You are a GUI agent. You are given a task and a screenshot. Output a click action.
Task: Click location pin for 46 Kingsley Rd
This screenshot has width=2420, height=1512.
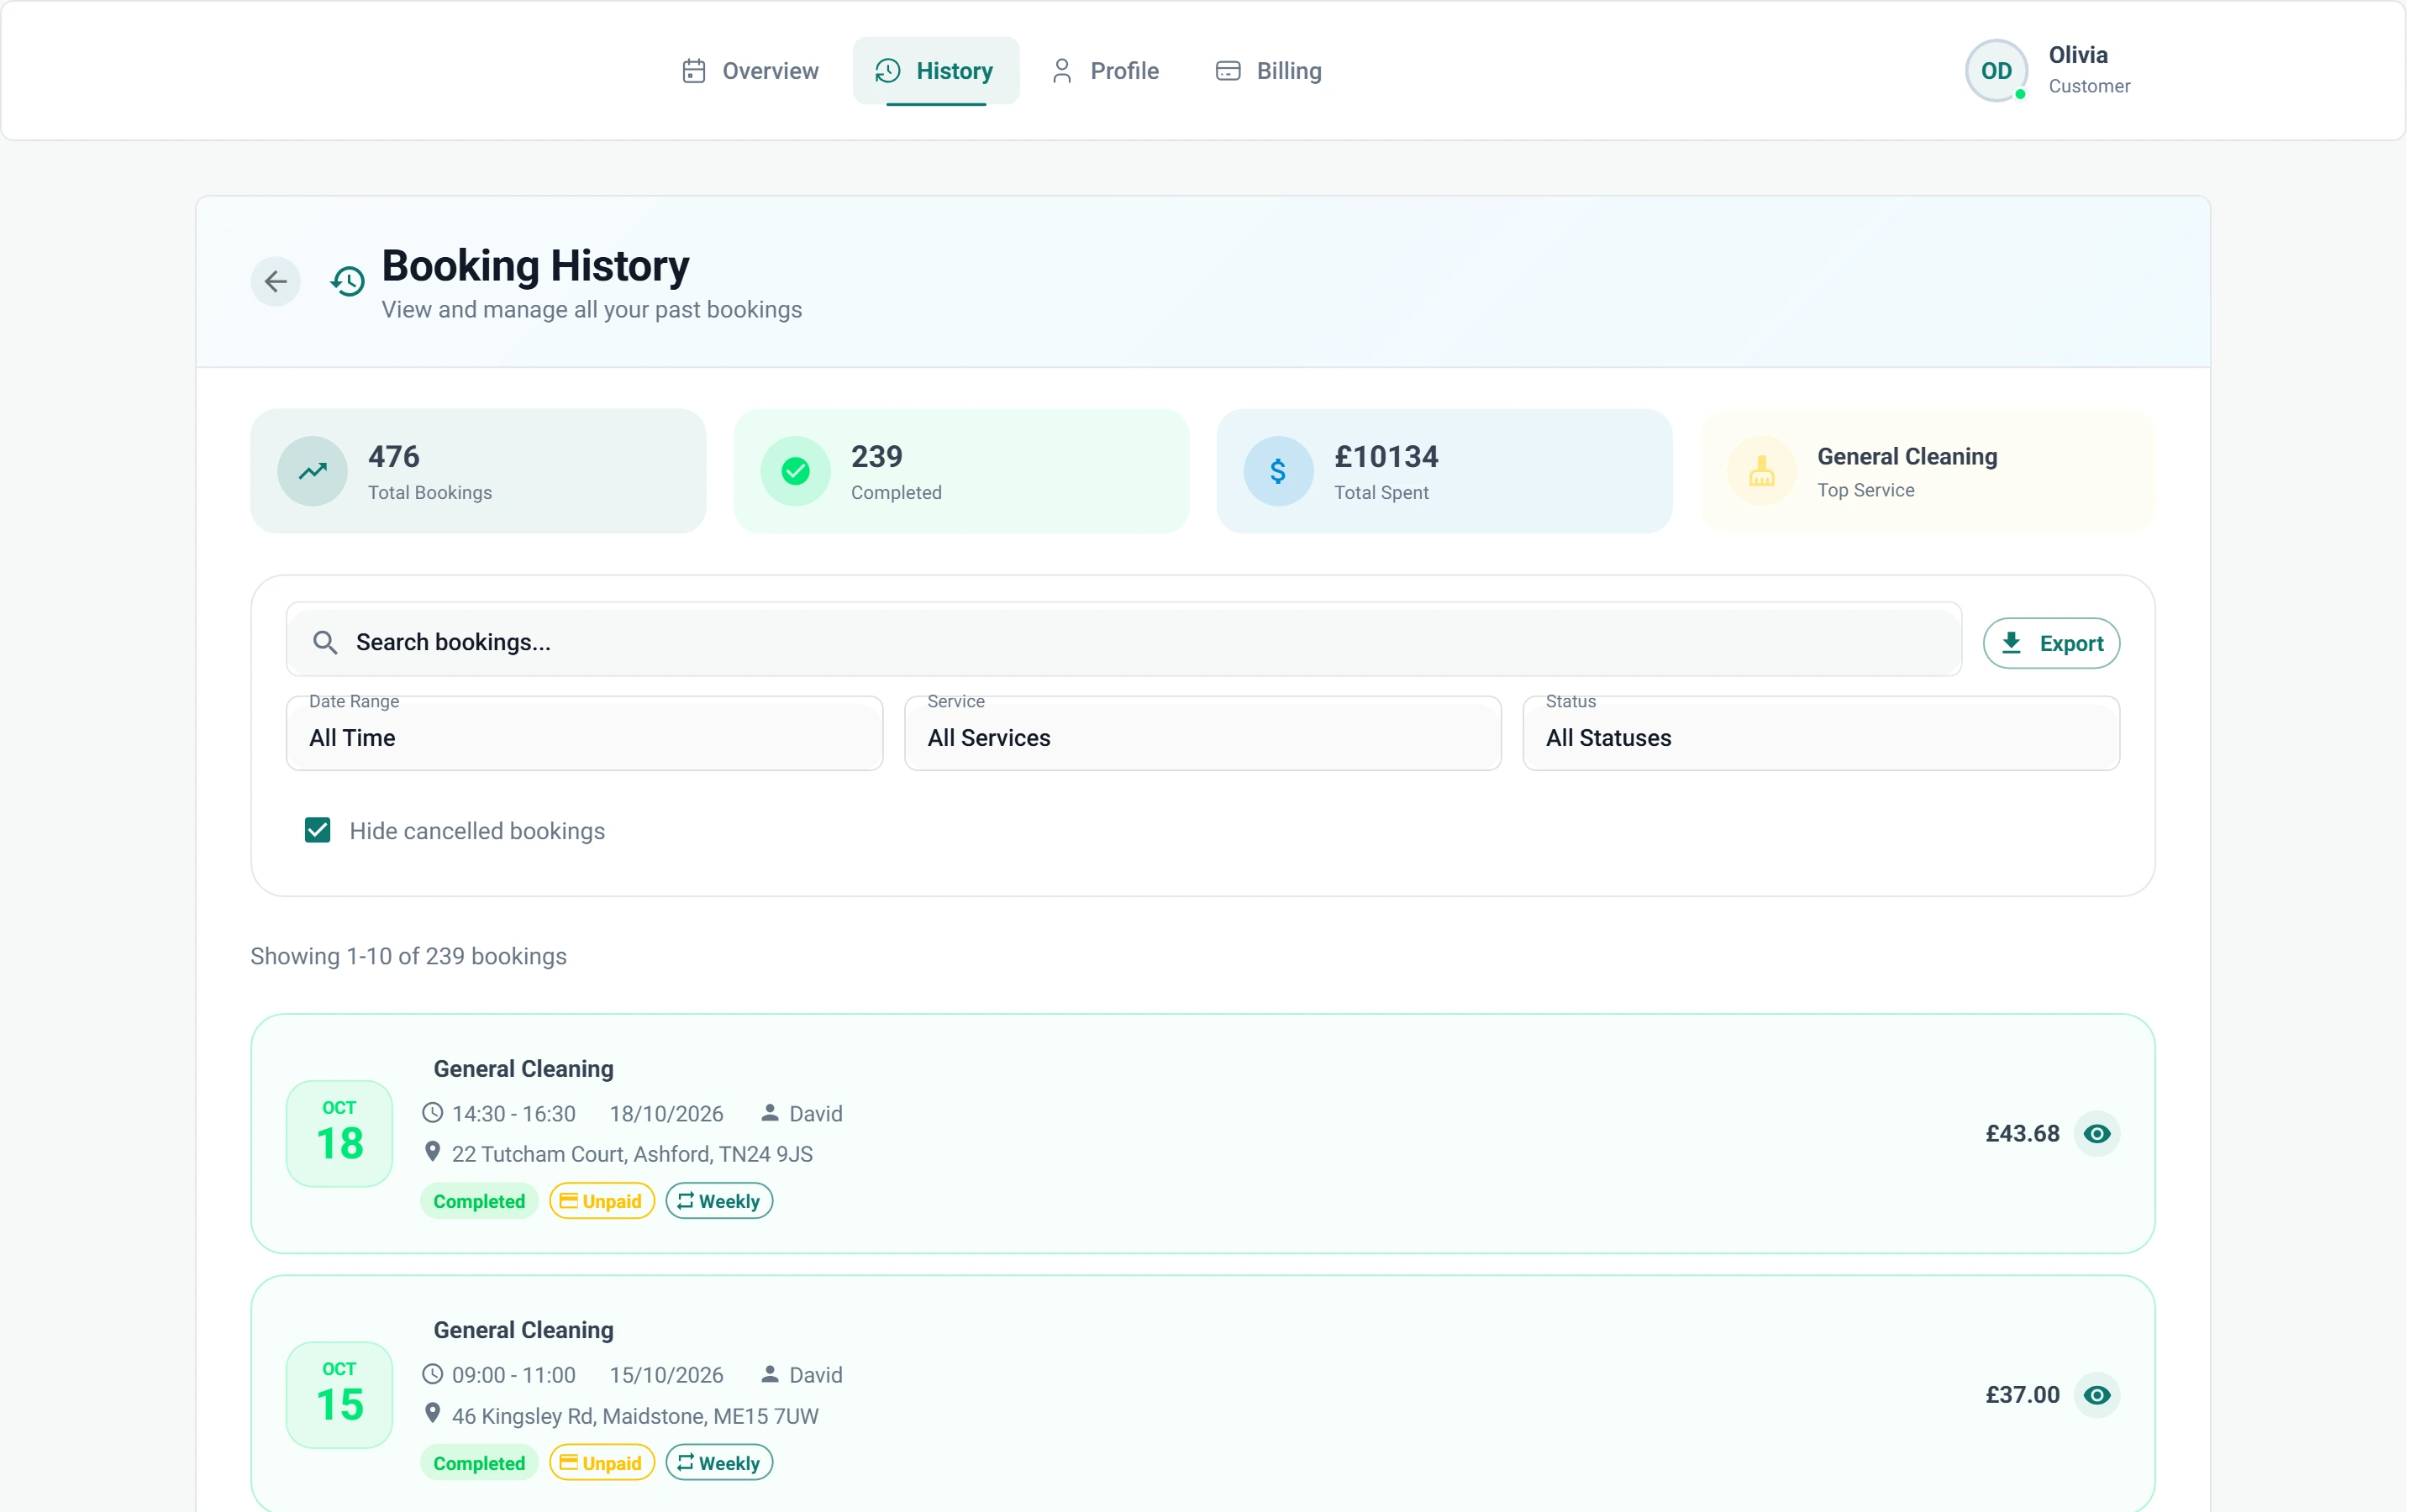click(x=433, y=1414)
